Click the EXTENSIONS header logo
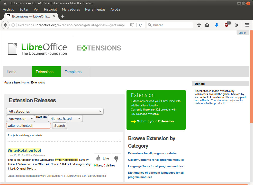The width and height of the screenshot is (253, 185). 99,48
